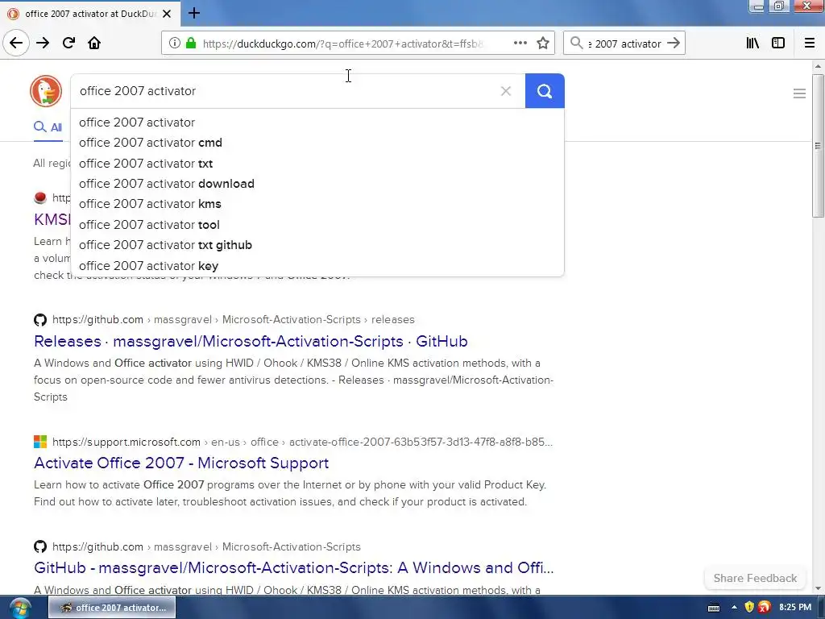825x619 pixels.
Task: Select the Firefox taskbar window button
Action: (112, 608)
